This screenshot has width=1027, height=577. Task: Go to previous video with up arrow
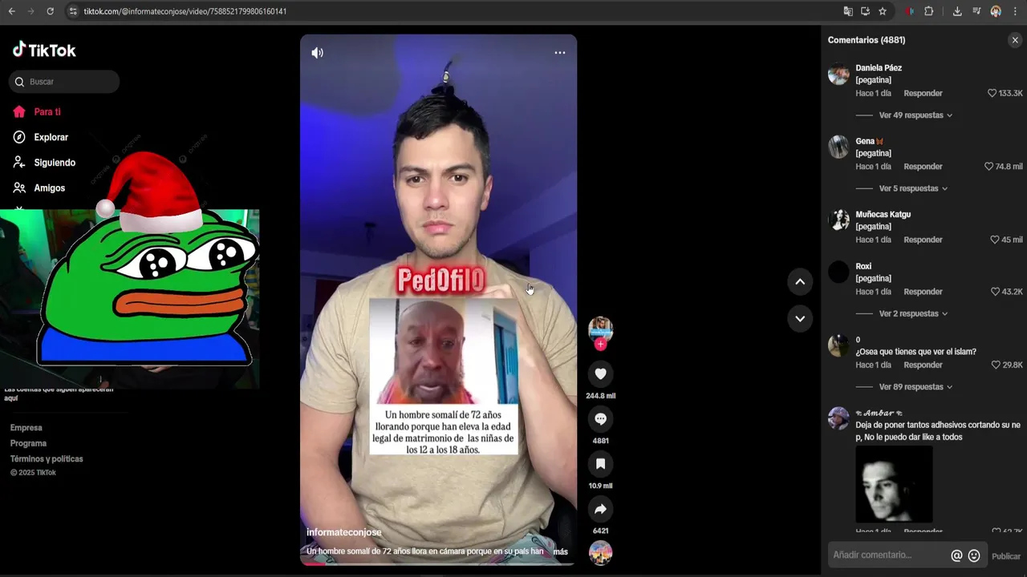(800, 281)
